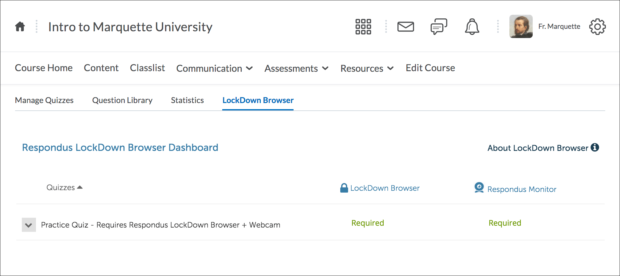Go to Course Home
Viewport: 620px width, 276px height.
(44, 68)
